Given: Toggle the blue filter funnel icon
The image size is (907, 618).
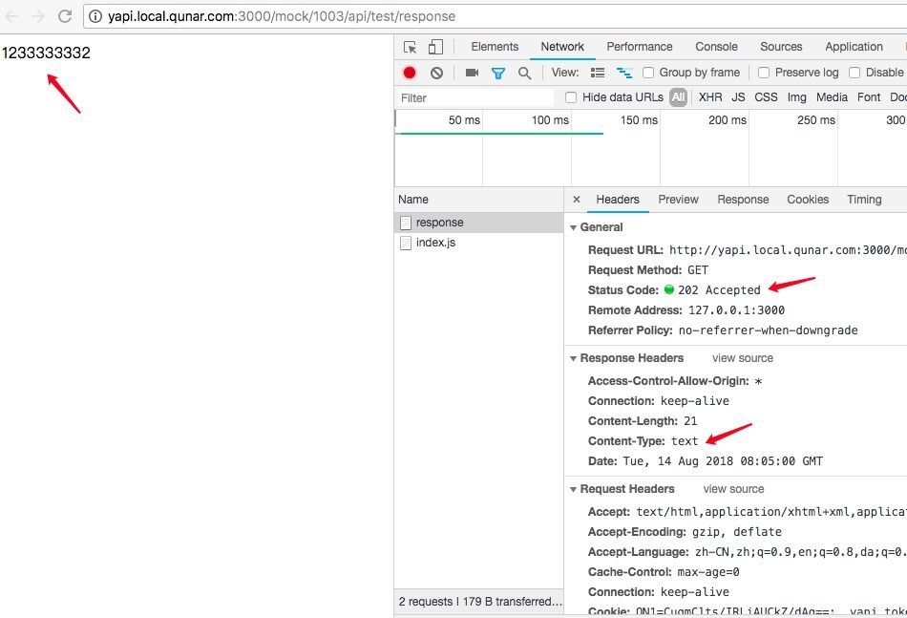Looking at the screenshot, I should (x=498, y=73).
